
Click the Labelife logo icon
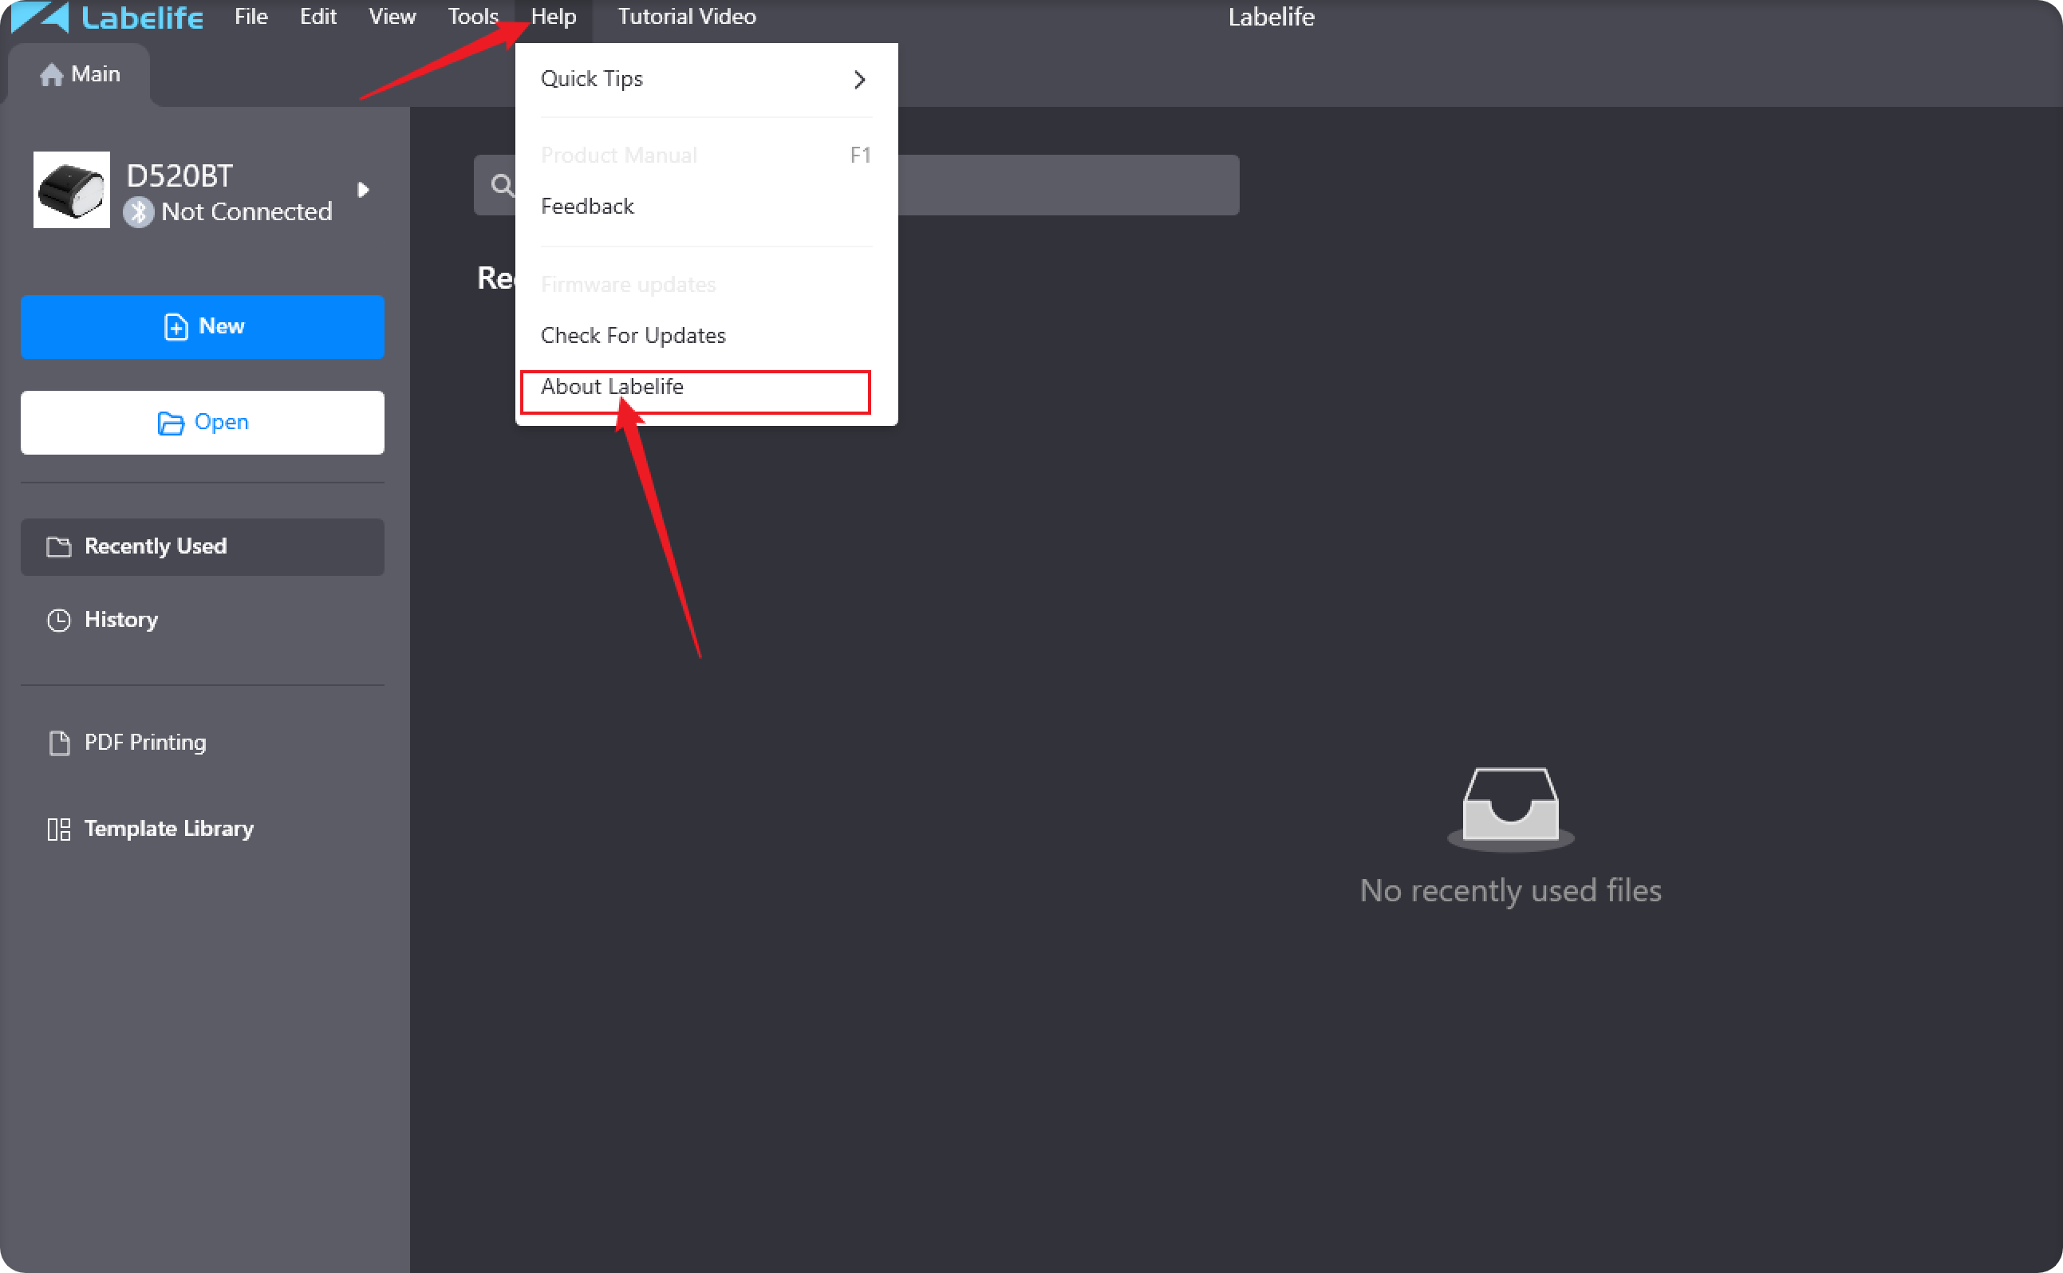tap(40, 17)
